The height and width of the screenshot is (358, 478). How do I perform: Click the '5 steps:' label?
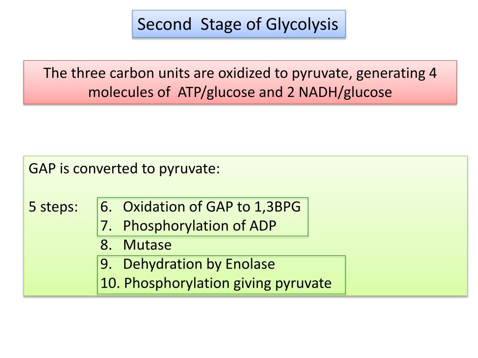click(53, 207)
